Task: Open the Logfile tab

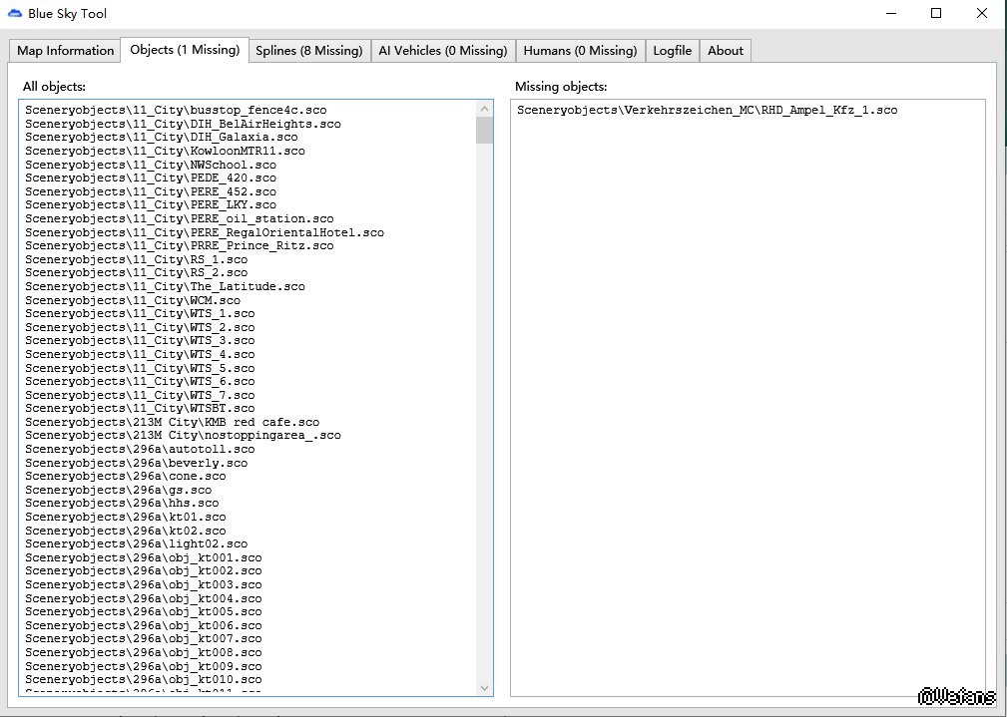Action: (x=672, y=51)
